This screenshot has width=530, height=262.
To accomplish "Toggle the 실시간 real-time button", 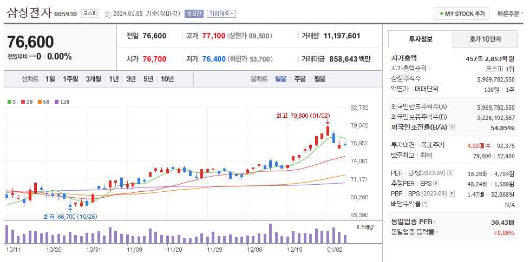I will (194, 14).
